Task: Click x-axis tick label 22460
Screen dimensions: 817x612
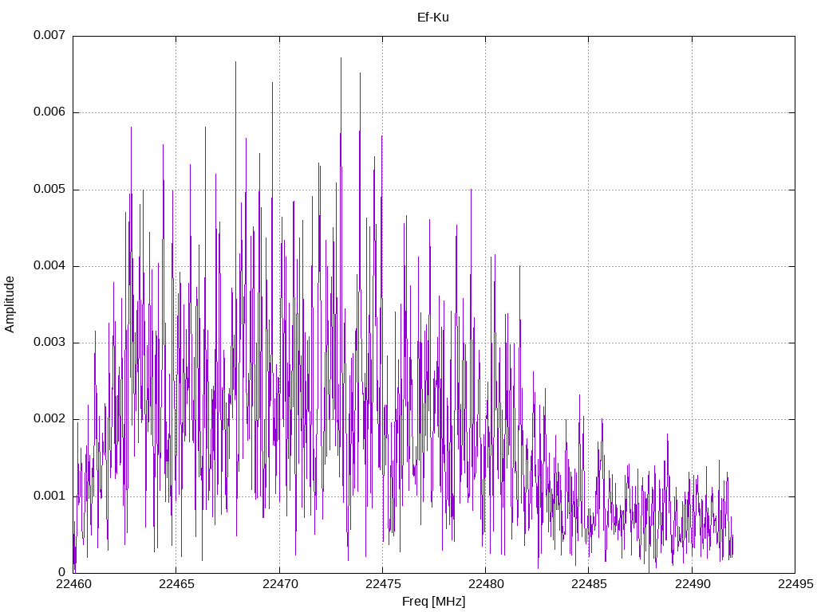Action: click(73, 584)
